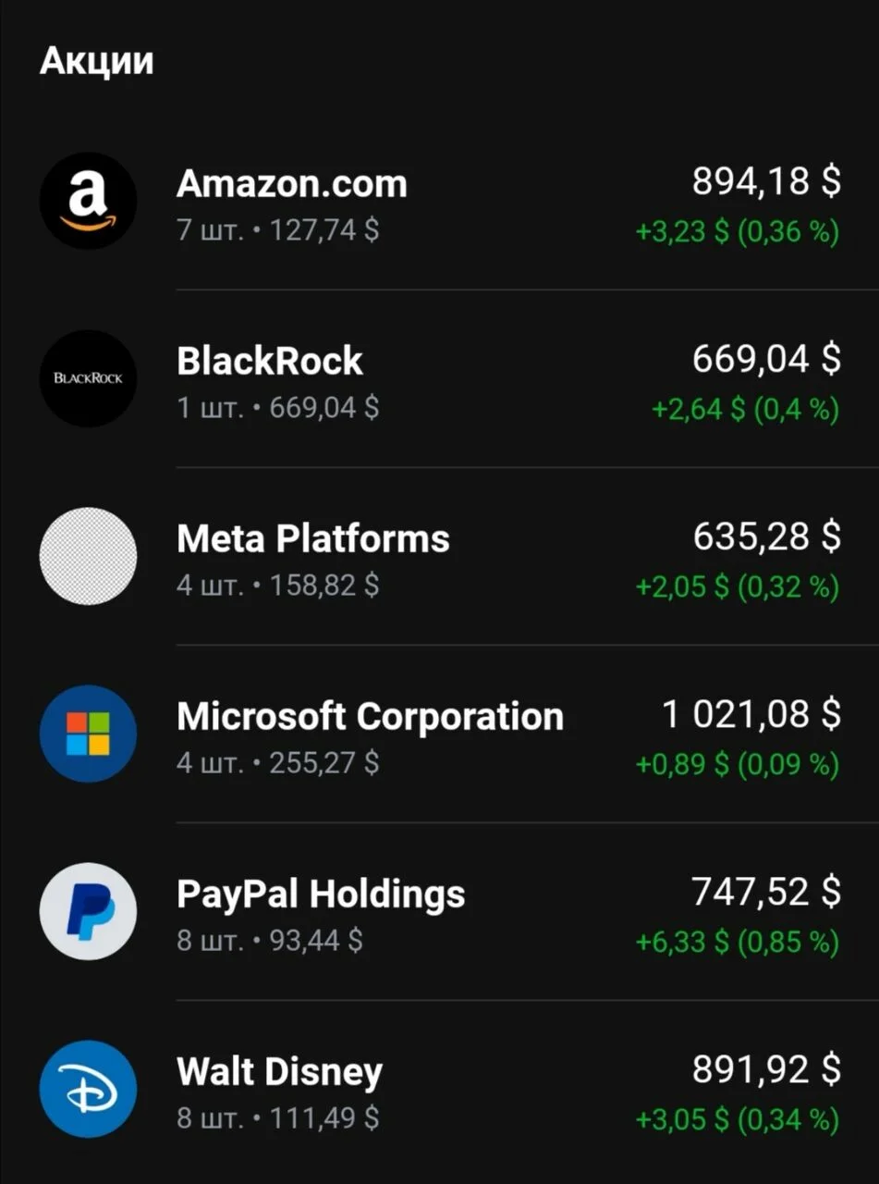Tap the PayPal Holdings logo icon
This screenshot has height=1184, width=879.
pyautogui.click(x=88, y=911)
